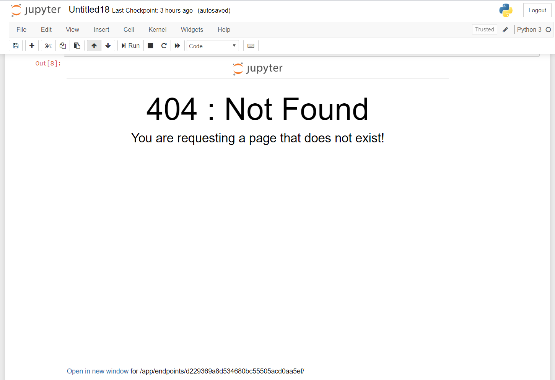The height and width of the screenshot is (380, 555).
Task: Click the Jupyter logo in header
Action: 36,10
